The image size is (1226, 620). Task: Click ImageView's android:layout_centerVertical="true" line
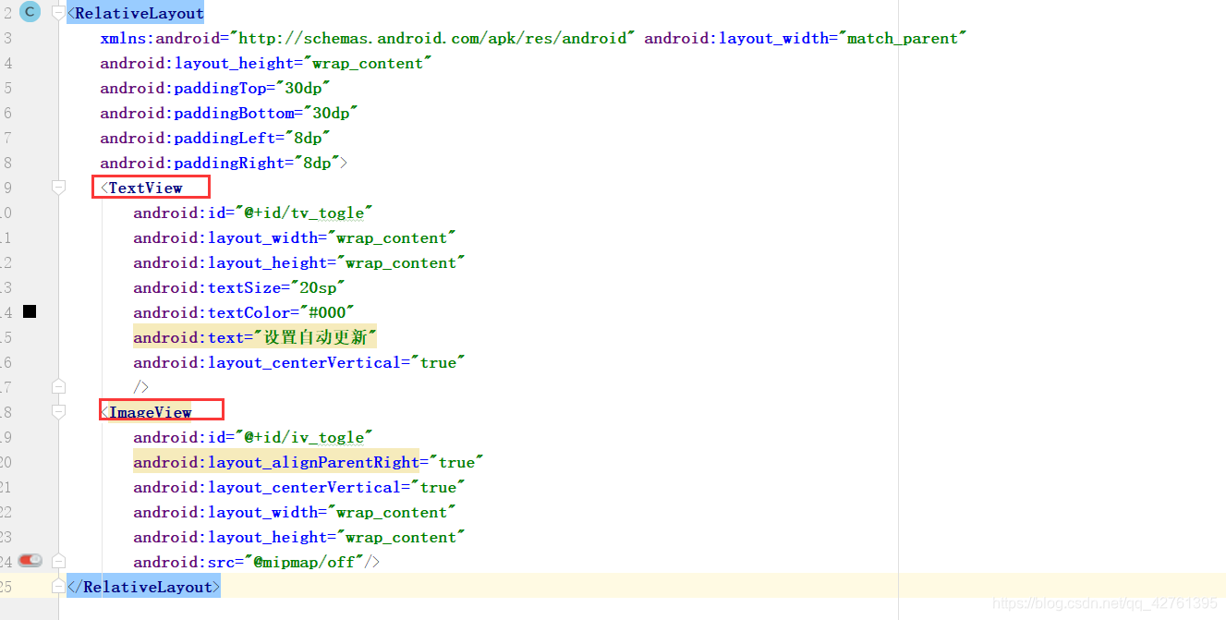[x=299, y=487]
